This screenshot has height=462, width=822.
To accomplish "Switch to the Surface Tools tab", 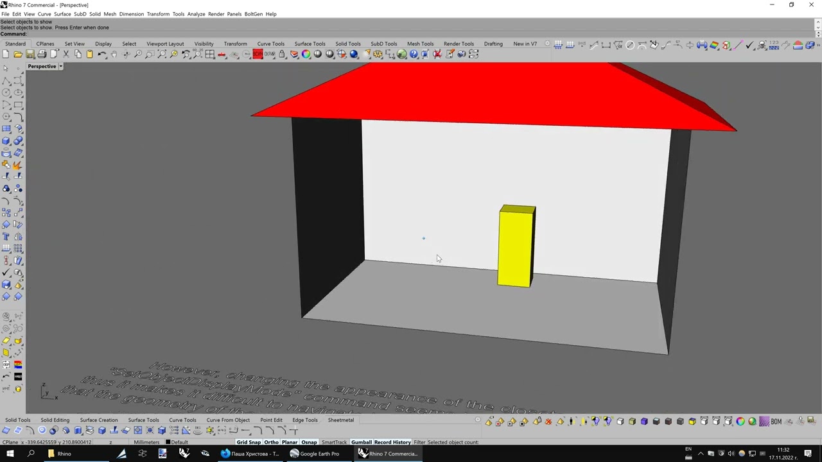I will pyautogui.click(x=310, y=44).
